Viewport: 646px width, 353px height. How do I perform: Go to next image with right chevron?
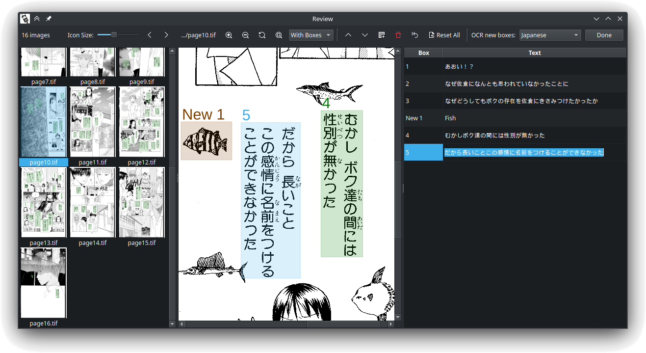pos(166,35)
